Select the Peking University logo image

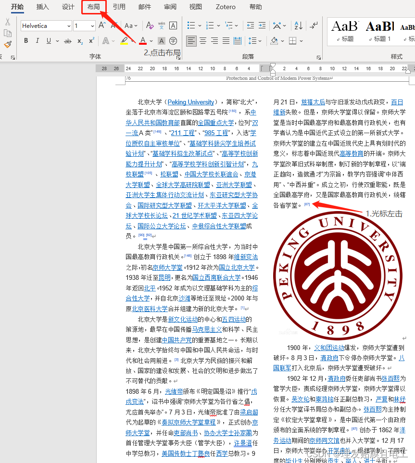pos(338,275)
